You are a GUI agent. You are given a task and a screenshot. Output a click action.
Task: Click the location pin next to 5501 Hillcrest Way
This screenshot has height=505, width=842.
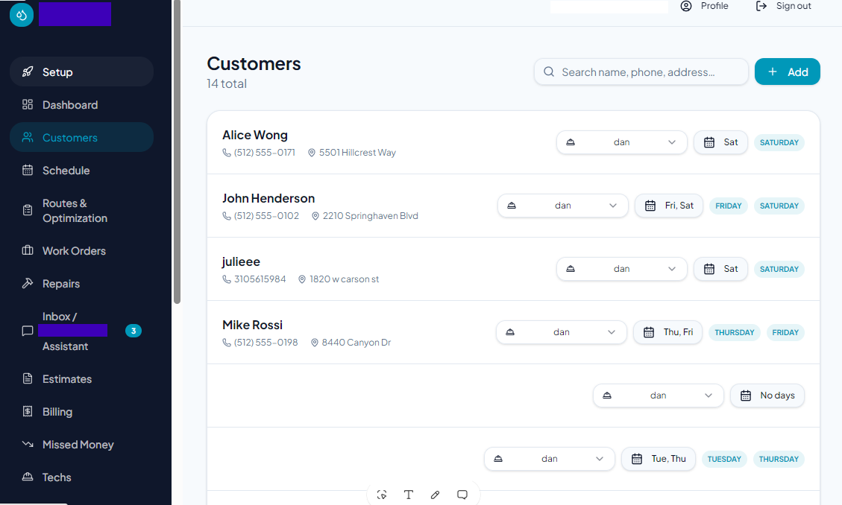tap(312, 153)
